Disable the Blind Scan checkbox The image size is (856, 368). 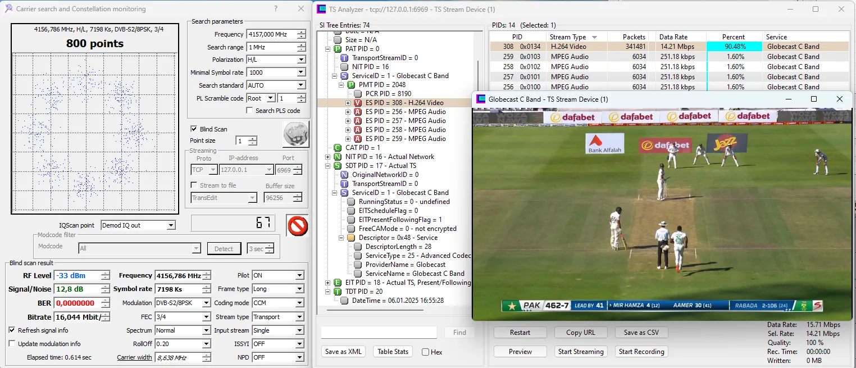pos(194,129)
